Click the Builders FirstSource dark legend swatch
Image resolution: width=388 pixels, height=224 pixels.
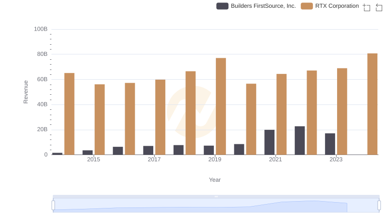[x=222, y=6]
